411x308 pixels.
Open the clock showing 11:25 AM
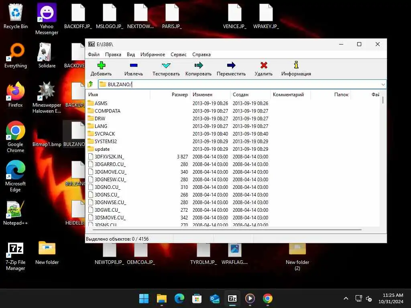pos(391,298)
